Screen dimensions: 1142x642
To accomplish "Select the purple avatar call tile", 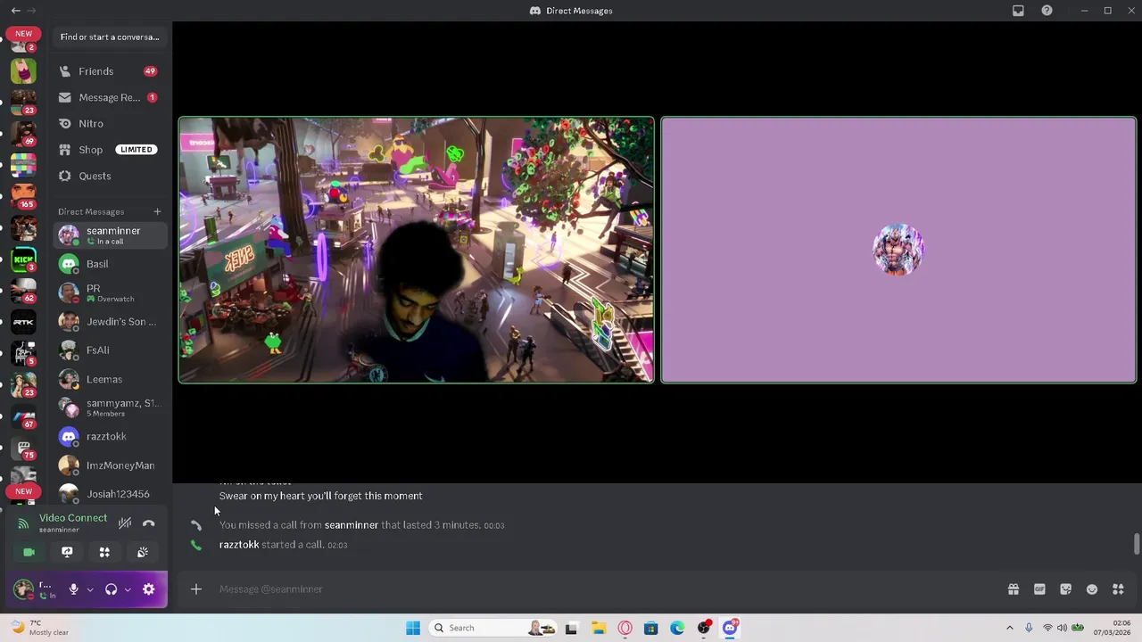I will 898,250.
